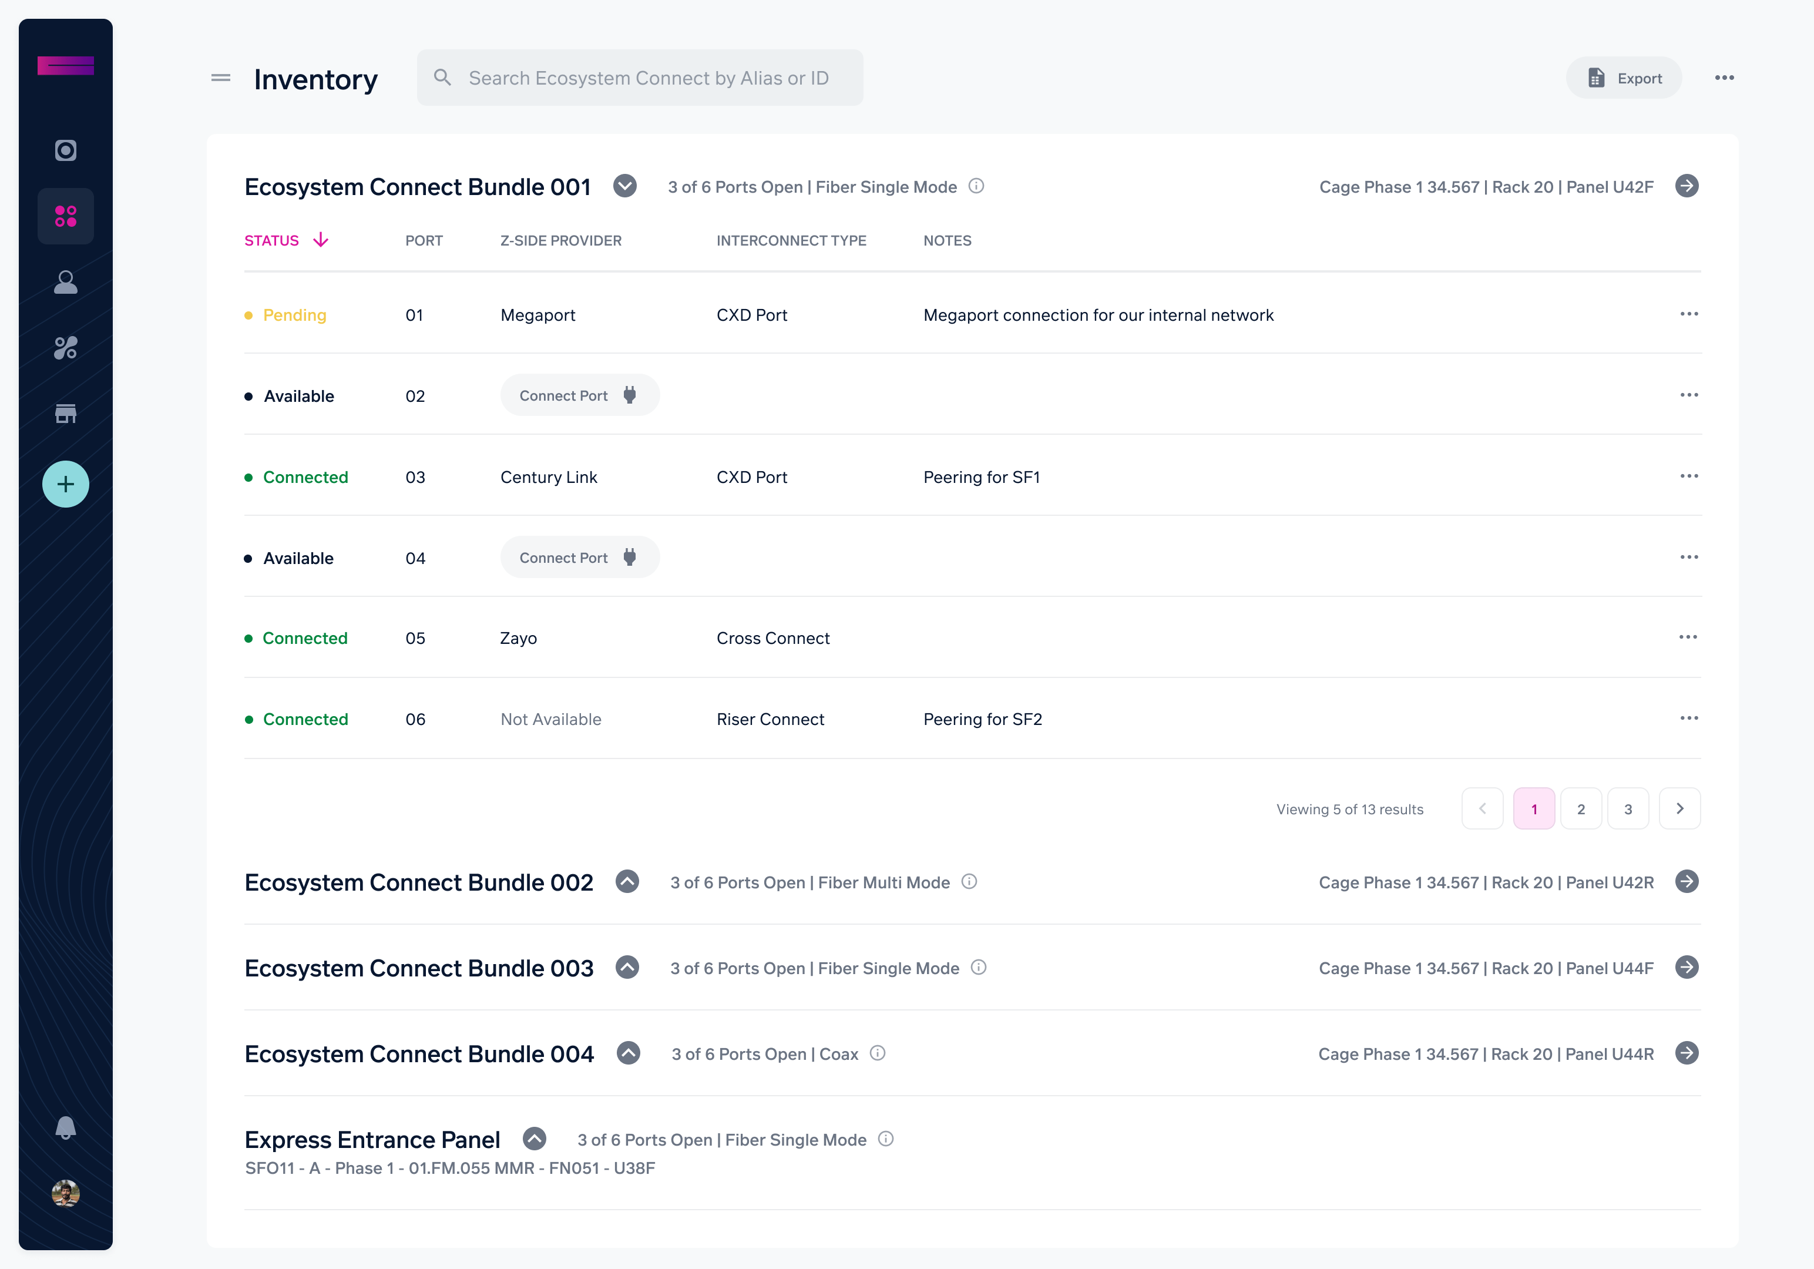1814x1269 pixels.
Task: Open Bundle 002 arrow for Panel U42R
Action: [1687, 881]
